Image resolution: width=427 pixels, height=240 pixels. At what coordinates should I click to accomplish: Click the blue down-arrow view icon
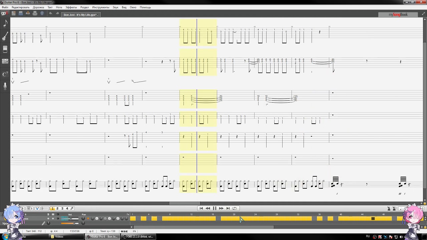pyautogui.click(x=37, y=208)
